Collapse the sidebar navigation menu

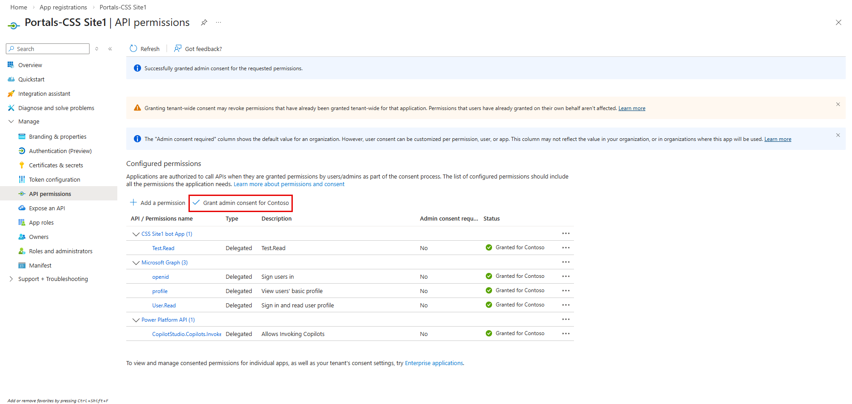[110, 49]
